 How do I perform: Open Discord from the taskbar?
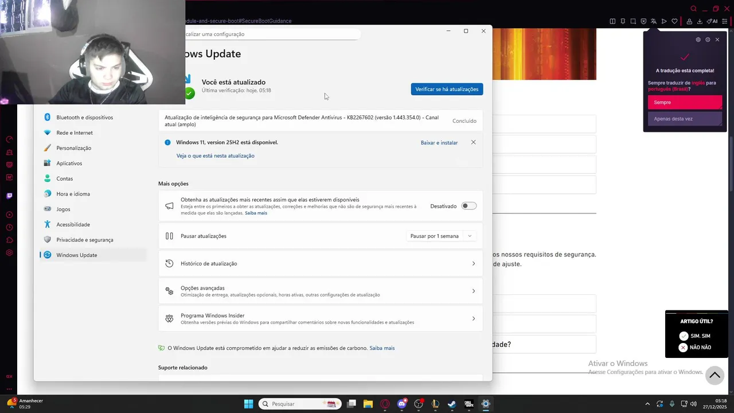[402, 404]
